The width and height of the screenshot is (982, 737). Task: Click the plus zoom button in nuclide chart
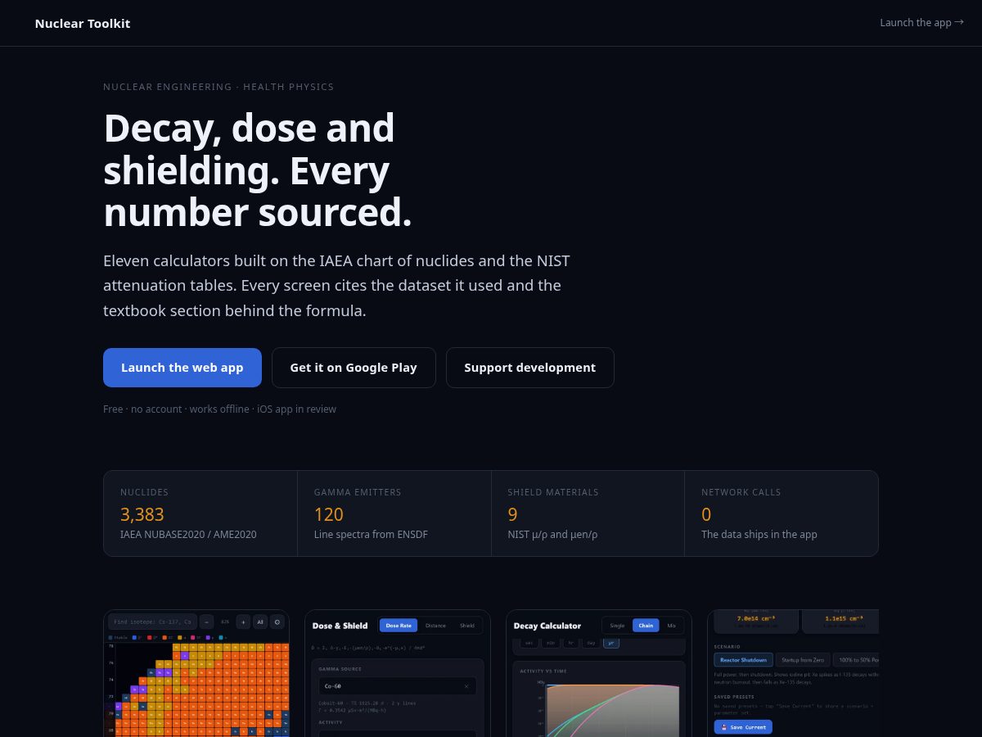click(243, 622)
